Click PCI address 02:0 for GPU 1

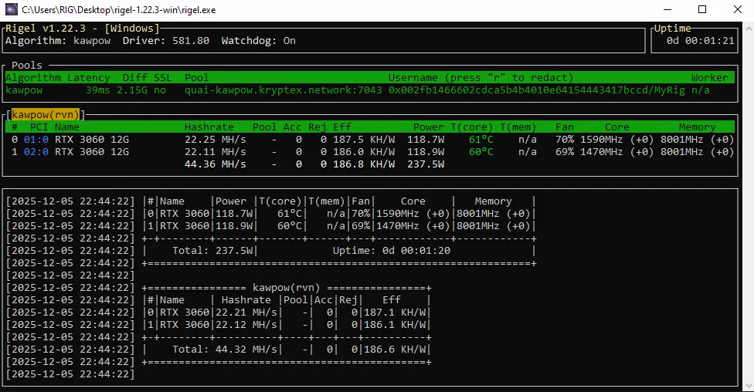point(36,152)
